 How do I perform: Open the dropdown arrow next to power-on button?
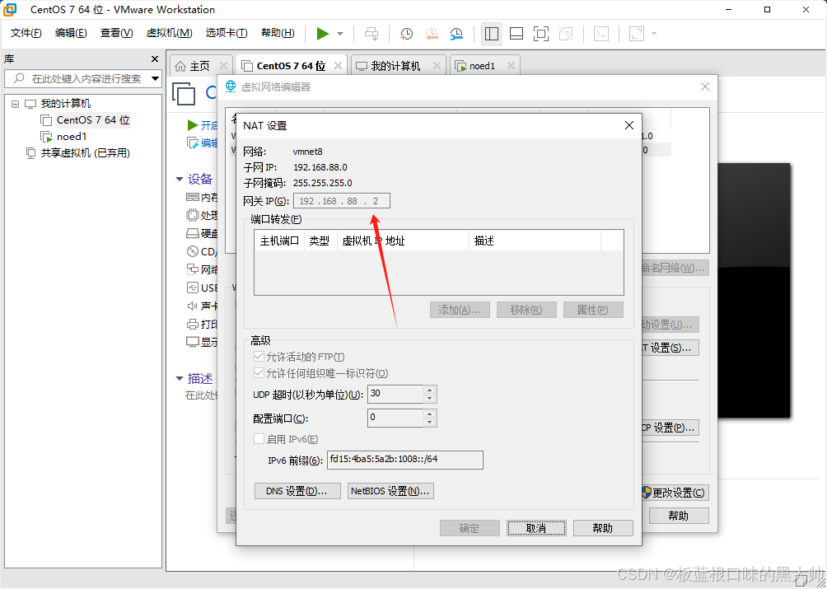(x=340, y=34)
